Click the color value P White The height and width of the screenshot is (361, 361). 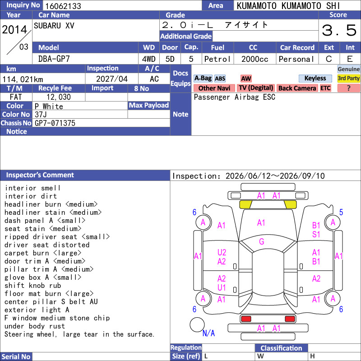pos(49,106)
